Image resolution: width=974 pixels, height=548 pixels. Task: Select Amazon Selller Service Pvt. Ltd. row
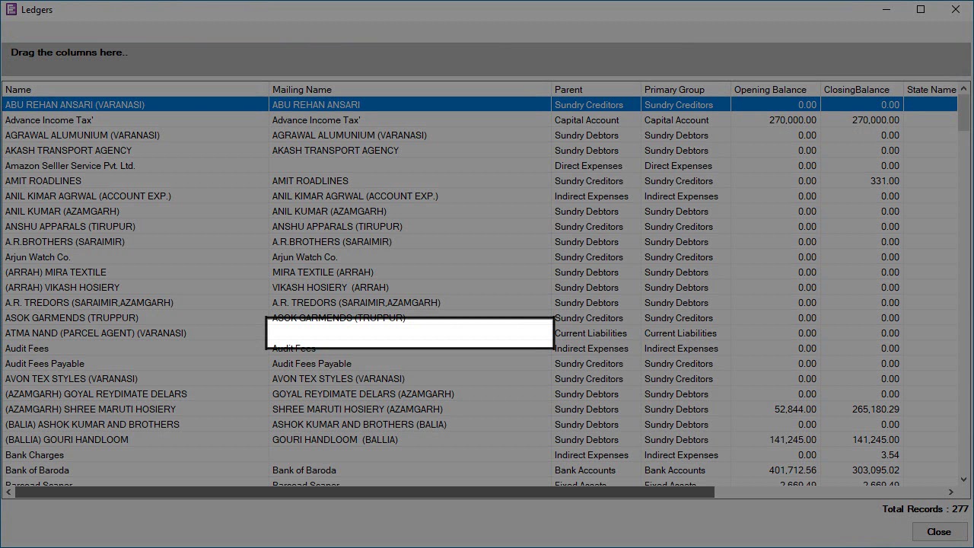480,165
